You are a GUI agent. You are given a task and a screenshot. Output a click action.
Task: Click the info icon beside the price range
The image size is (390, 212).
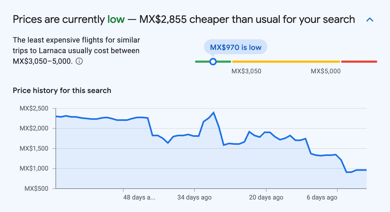point(79,61)
